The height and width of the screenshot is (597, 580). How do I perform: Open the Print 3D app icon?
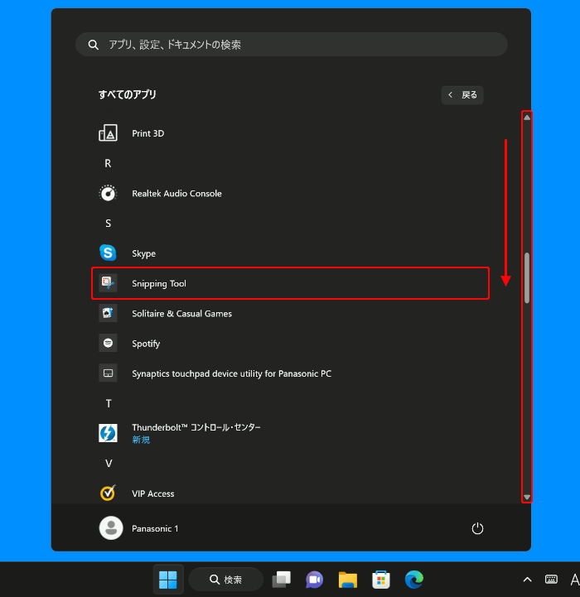click(108, 132)
